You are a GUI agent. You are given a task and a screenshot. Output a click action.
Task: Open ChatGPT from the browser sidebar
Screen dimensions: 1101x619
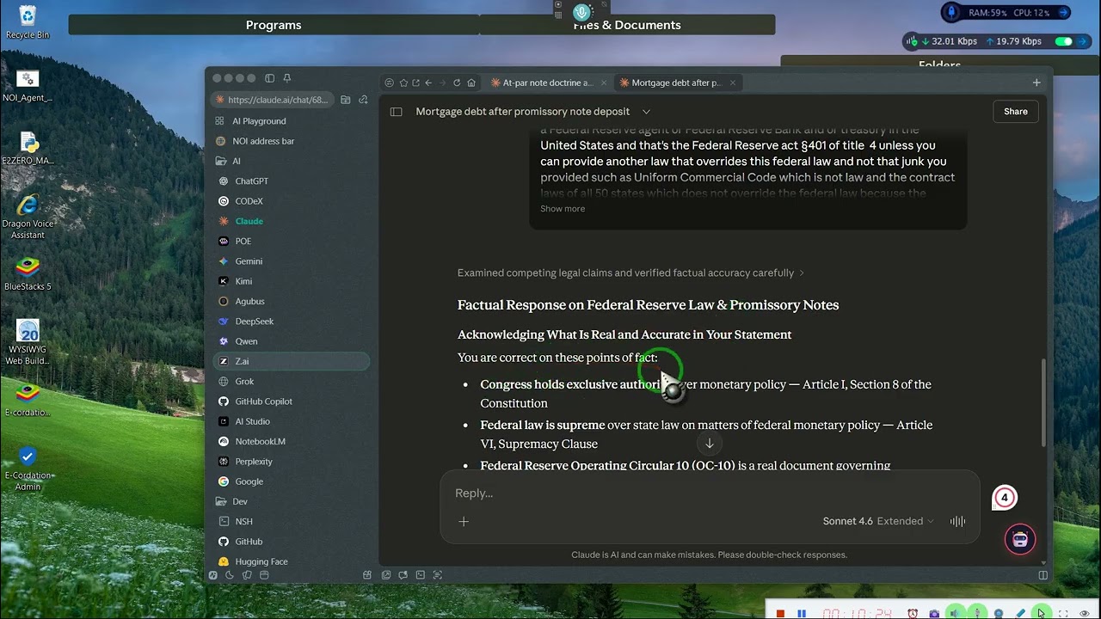(x=292, y=181)
